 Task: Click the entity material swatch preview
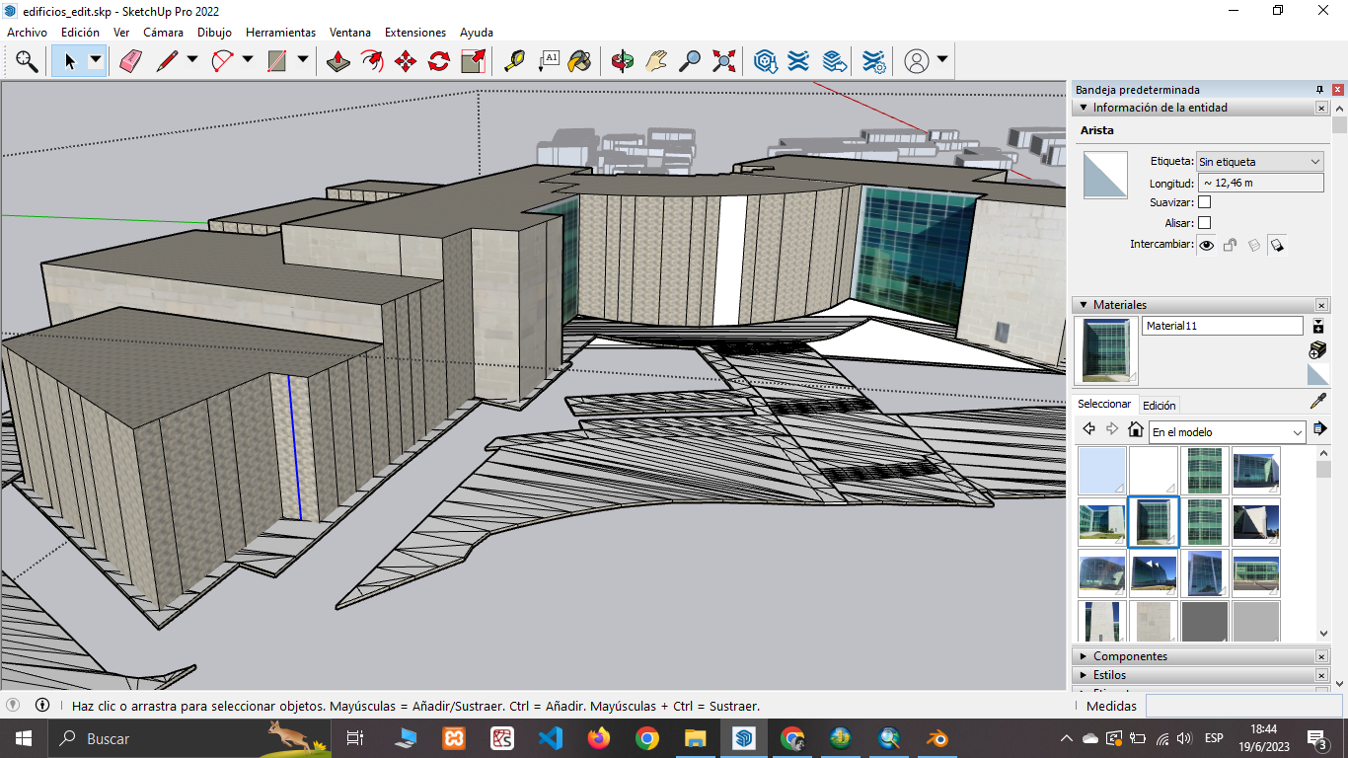tap(1105, 176)
